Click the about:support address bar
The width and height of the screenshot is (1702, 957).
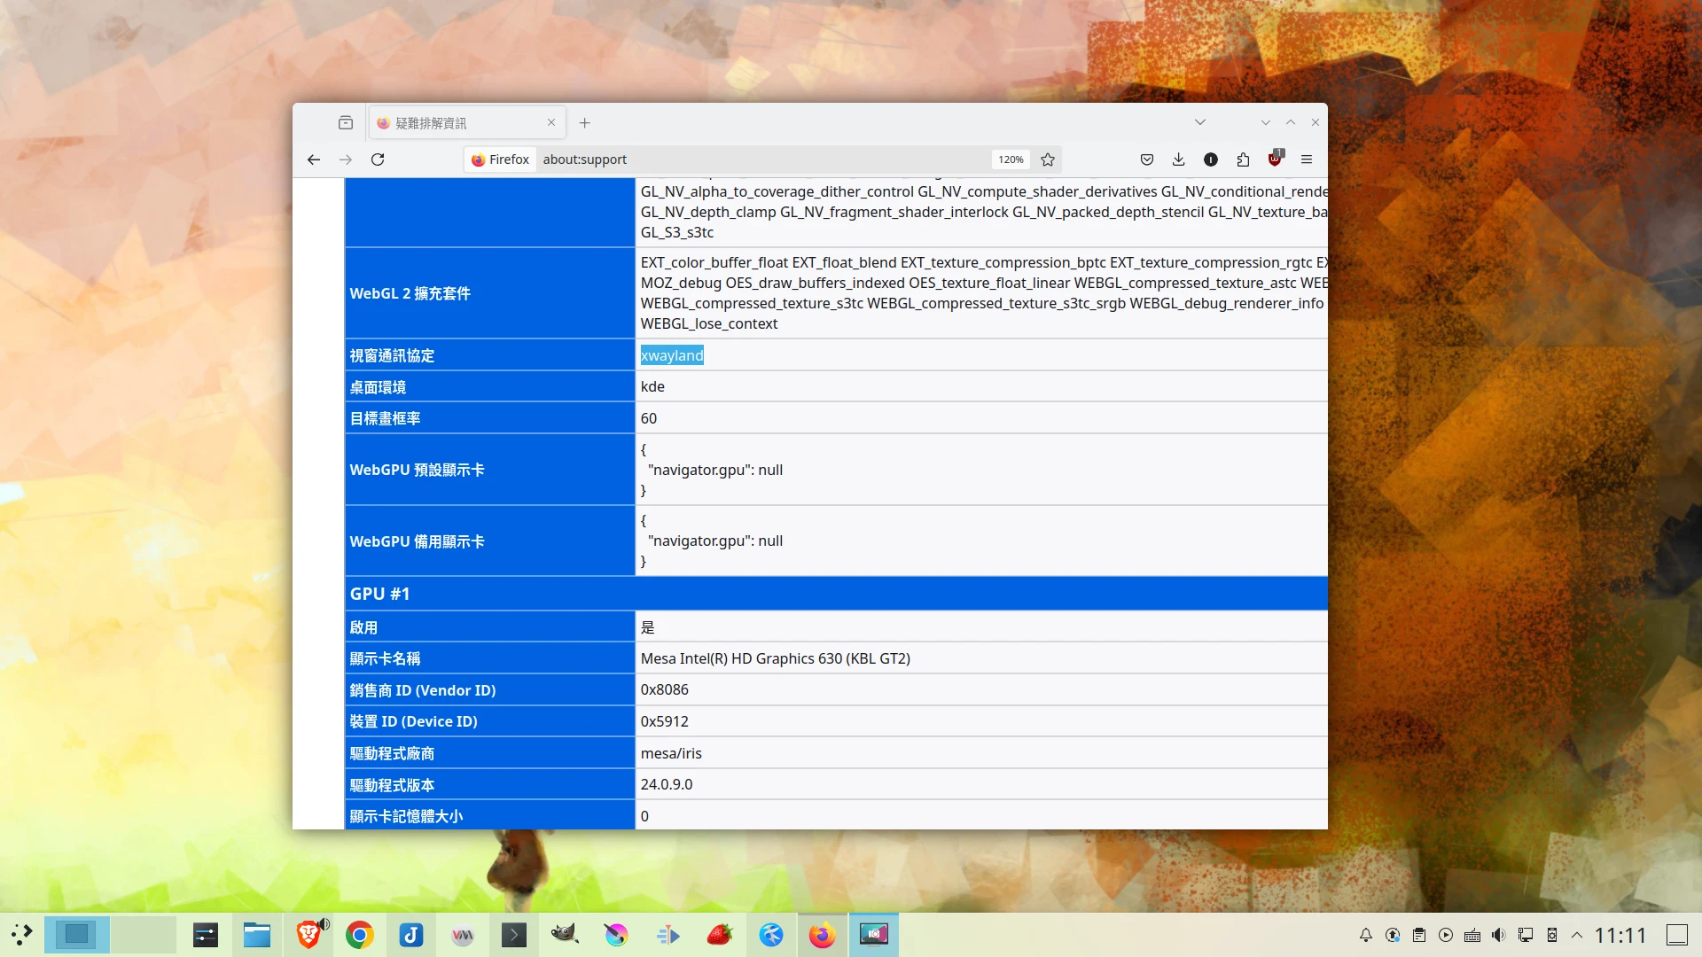pos(753,159)
